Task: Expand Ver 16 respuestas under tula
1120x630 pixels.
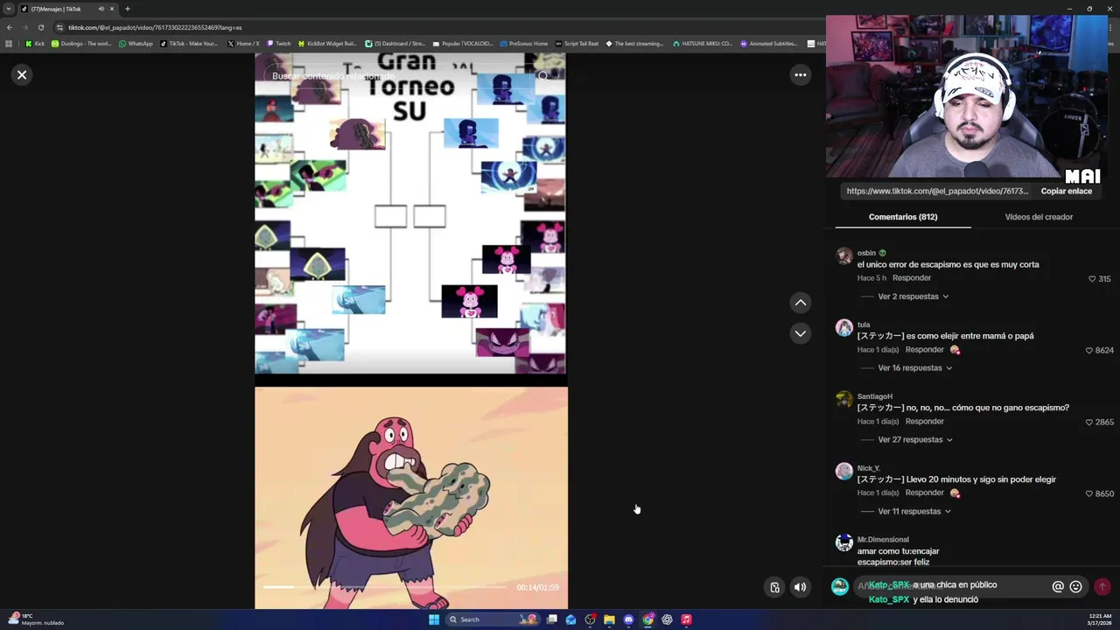Action: [914, 368]
